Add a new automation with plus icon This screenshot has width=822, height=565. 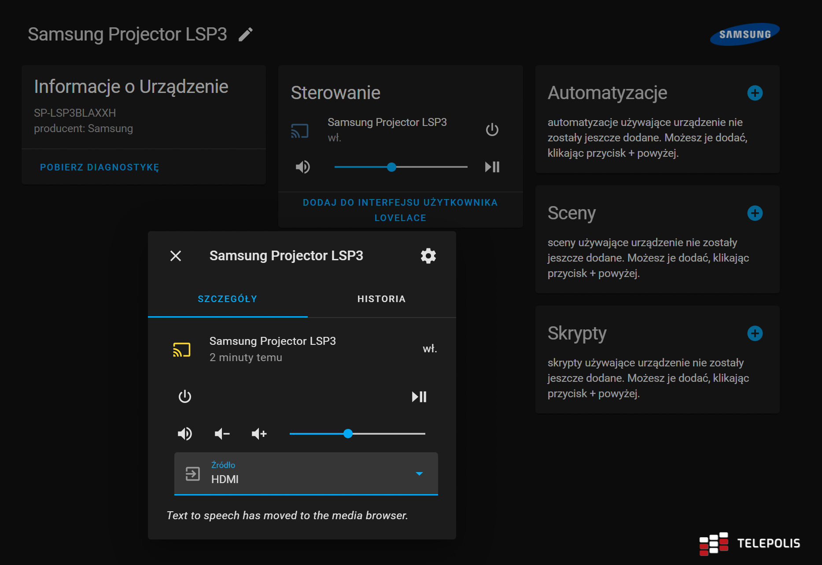click(x=755, y=93)
